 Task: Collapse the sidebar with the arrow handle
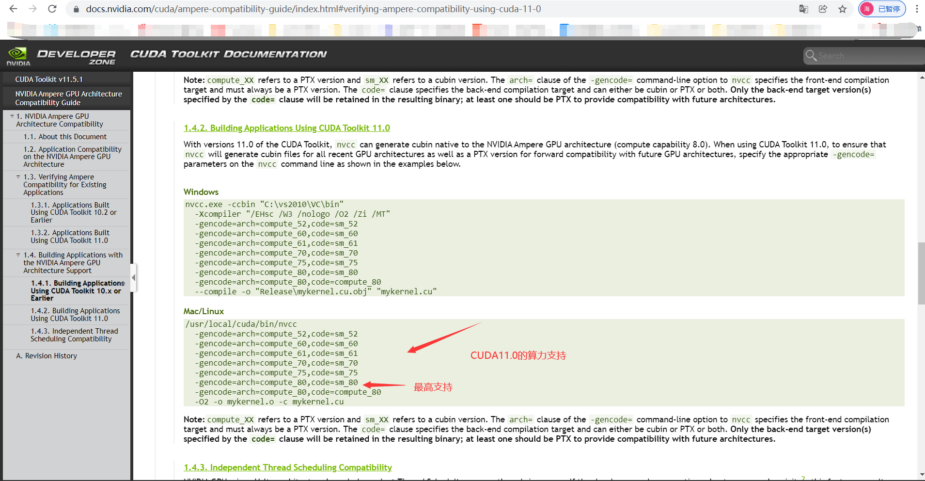point(133,278)
